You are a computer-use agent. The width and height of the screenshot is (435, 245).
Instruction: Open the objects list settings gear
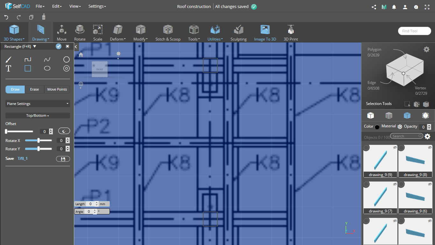tap(427, 137)
